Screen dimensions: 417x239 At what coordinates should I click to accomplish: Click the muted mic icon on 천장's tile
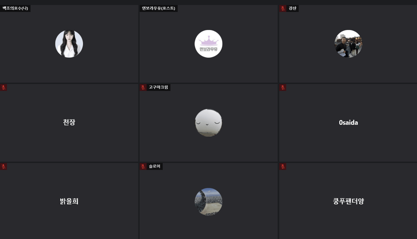pyautogui.click(x=4, y=87)
